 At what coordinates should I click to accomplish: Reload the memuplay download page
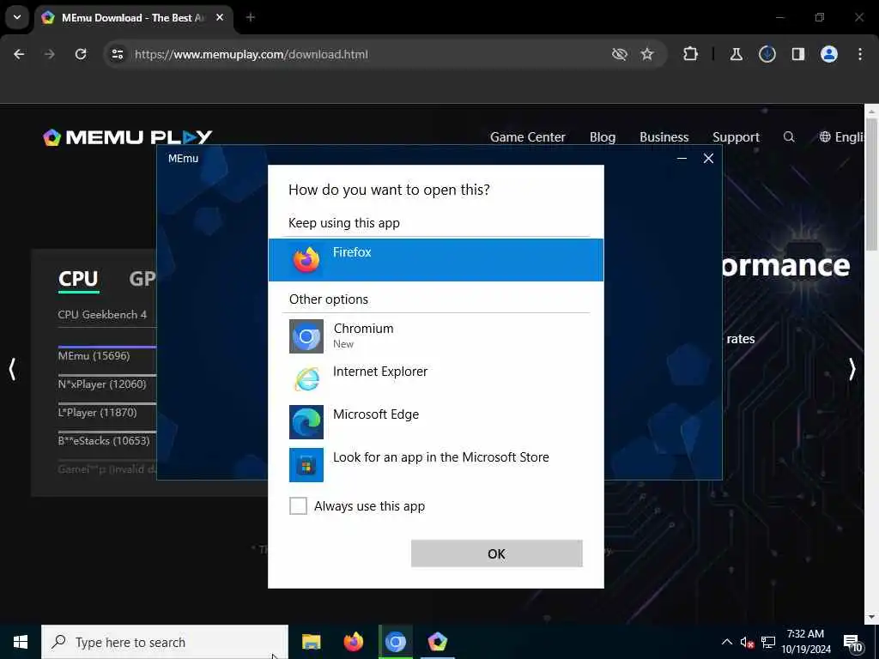pyautogui.click(x=81, y=54)
